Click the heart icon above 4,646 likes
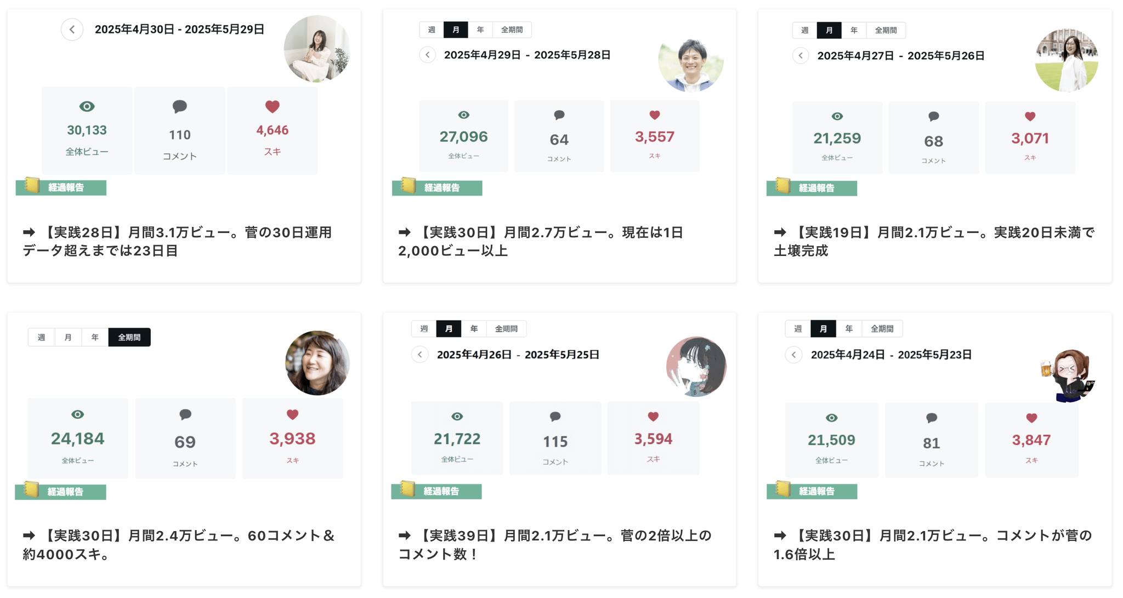The height and width of the screenshot is (598, 1123). (272, 106)
